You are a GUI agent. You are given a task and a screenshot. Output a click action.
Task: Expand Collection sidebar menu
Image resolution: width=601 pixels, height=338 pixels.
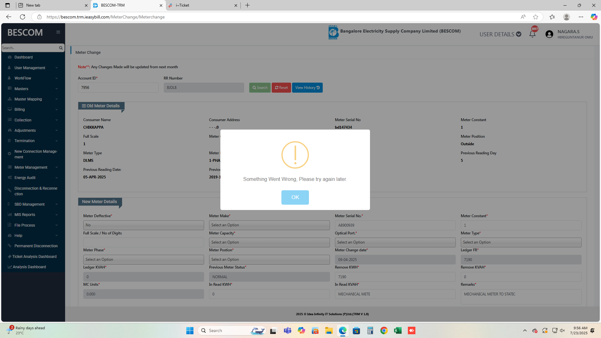(x=33, y=120)
